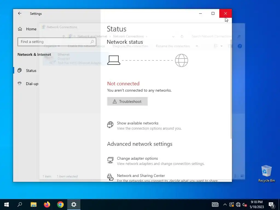Click the muted volume tray icon
Viewport: 280px width, 210px height.
244,205
